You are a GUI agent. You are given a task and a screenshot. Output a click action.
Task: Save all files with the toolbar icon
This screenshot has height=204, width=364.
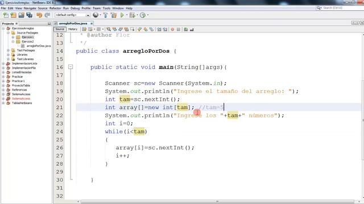pyautogui.click(x=29, y=15)
